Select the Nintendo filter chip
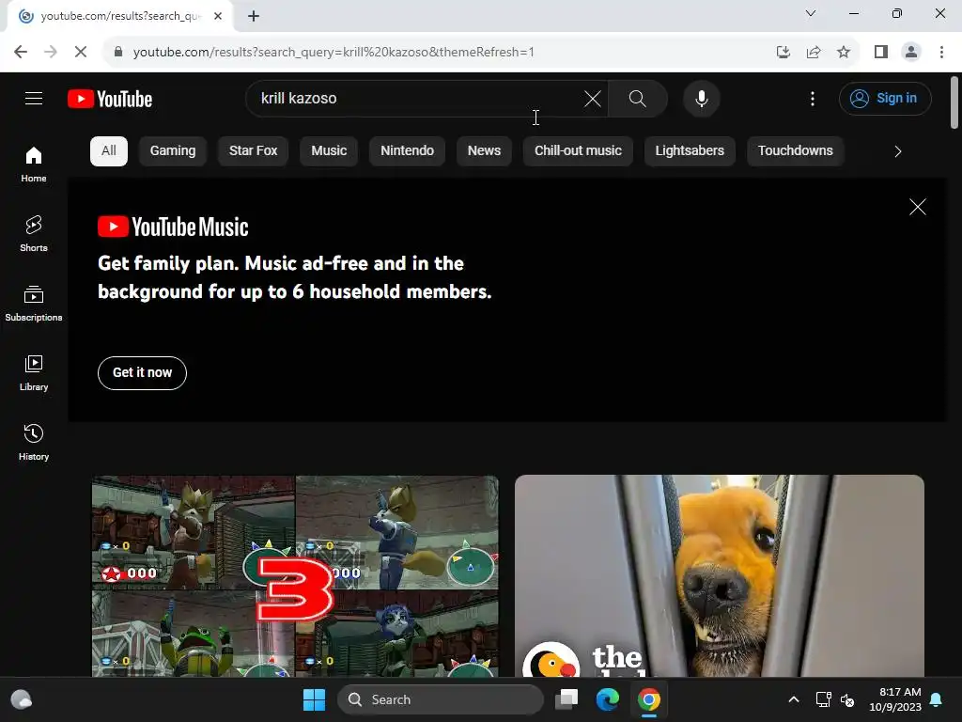962x722 pixels. pos(408,151)
